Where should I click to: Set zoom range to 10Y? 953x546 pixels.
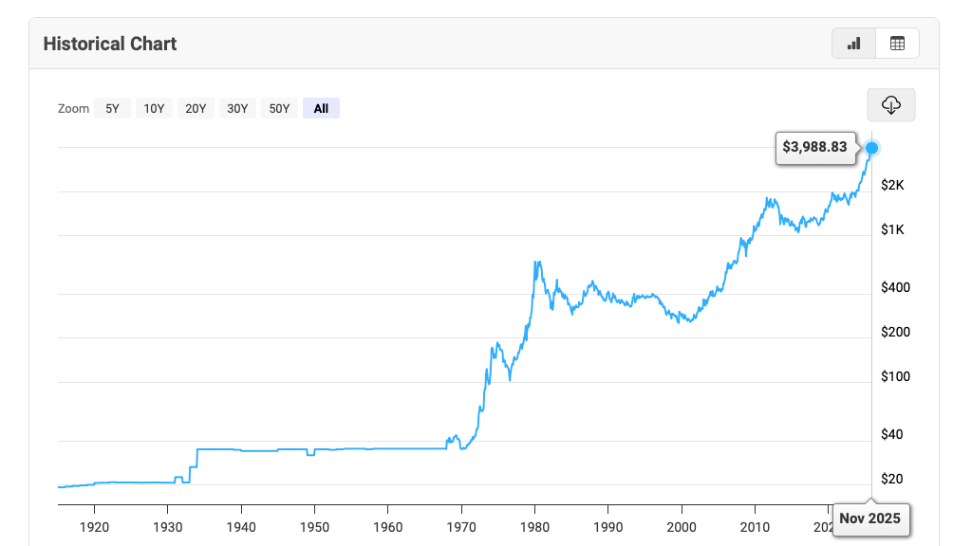tap(154, 108)
